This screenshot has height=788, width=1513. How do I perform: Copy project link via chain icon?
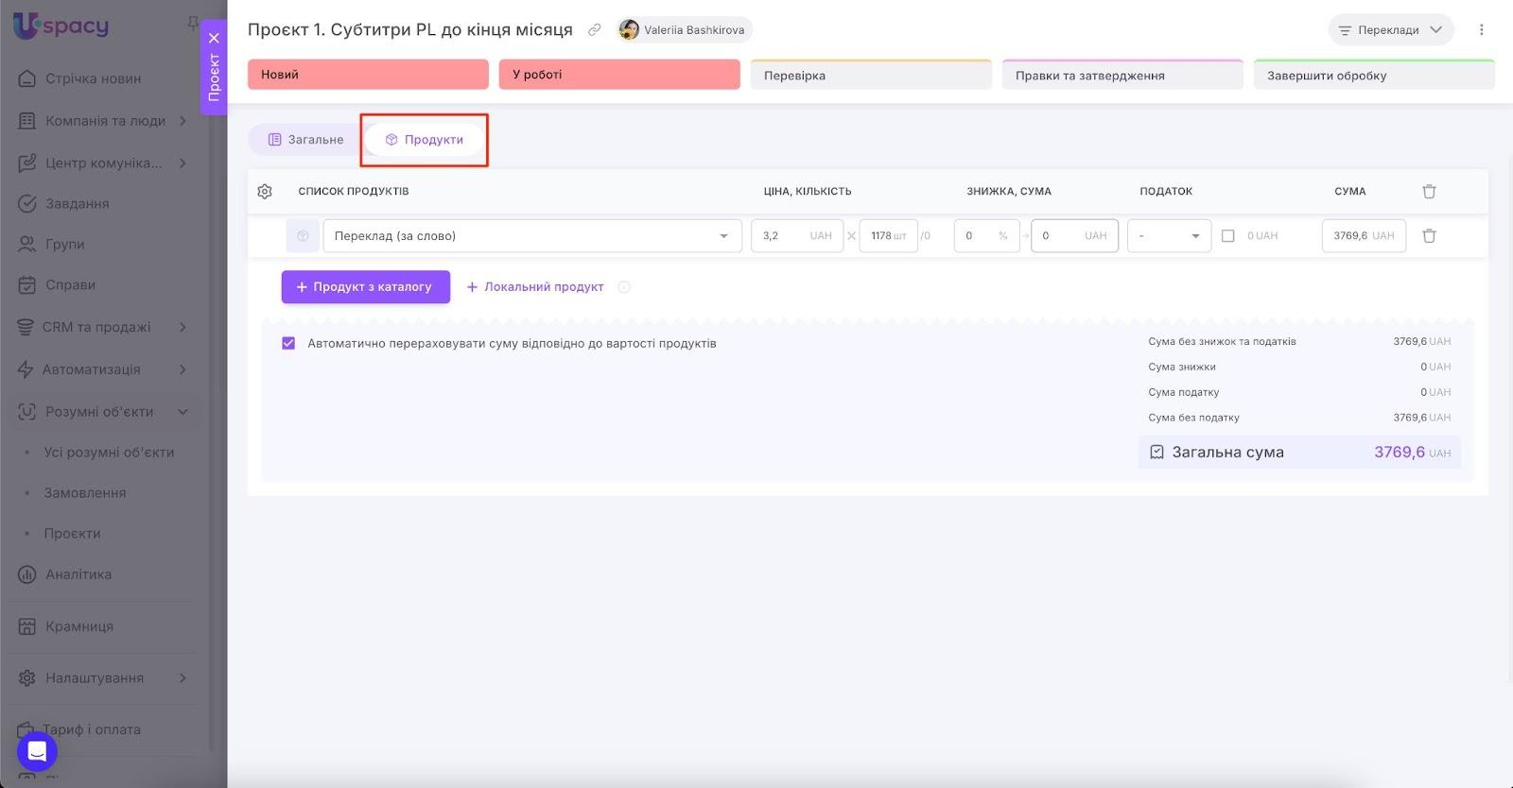(x=594, y=30)
